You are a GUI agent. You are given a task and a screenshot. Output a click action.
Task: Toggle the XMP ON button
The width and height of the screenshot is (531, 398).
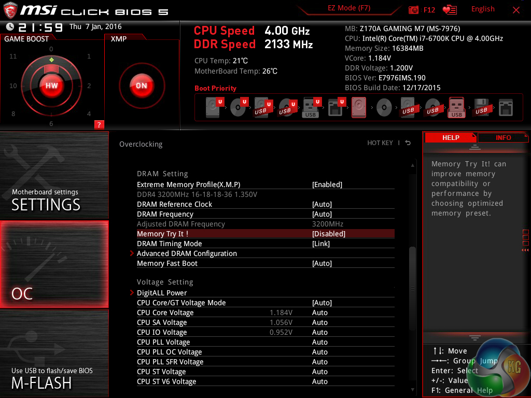141,86
